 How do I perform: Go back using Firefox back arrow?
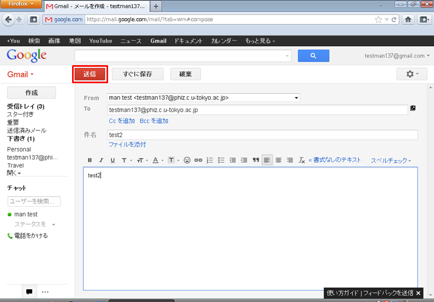click(8, 20)
